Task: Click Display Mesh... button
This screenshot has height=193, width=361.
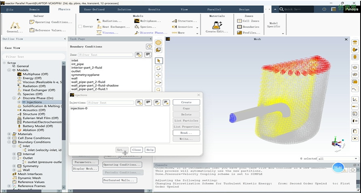Action: click(85, 169)
